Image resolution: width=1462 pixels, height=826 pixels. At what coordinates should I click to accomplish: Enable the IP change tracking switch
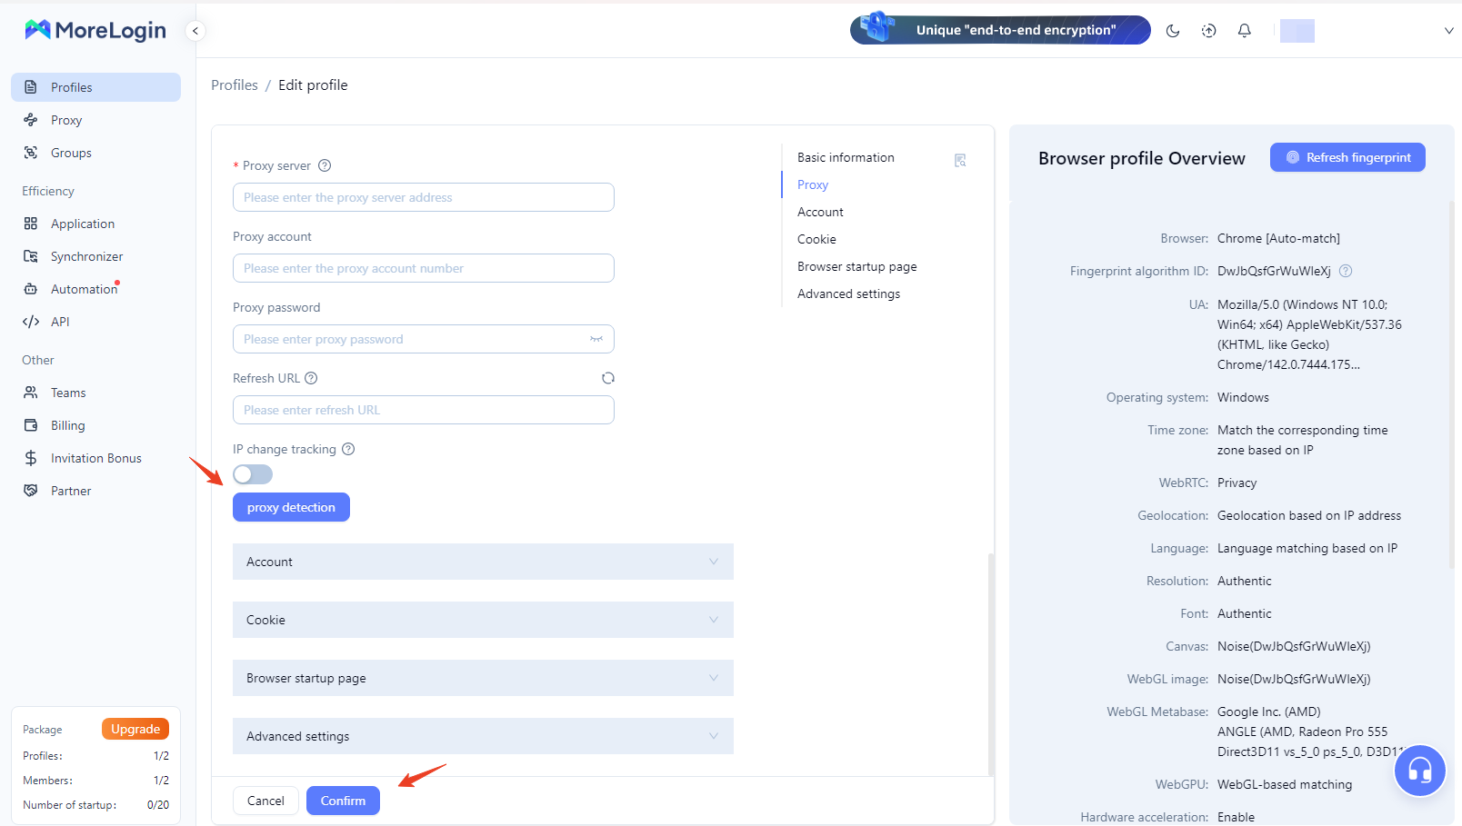(x=253, y=474)
